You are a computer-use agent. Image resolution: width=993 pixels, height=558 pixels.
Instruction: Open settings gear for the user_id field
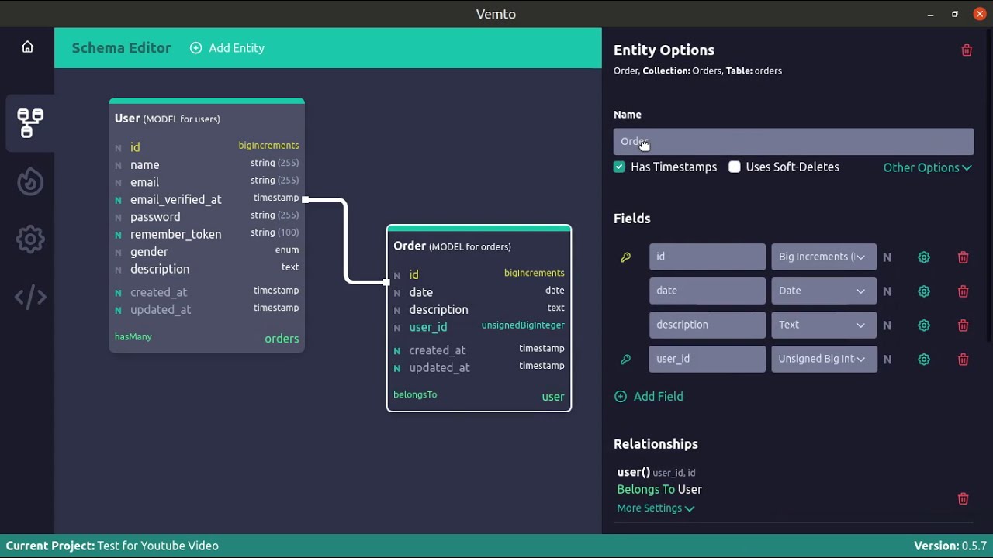(924, 360)
